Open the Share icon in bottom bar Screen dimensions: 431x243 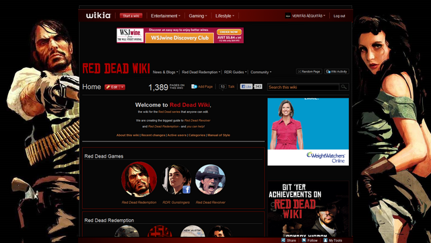(x=284, y=240)
